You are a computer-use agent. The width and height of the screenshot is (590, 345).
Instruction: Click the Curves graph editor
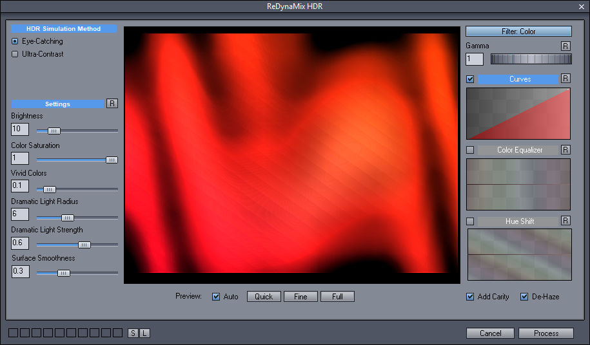[518, 114]
